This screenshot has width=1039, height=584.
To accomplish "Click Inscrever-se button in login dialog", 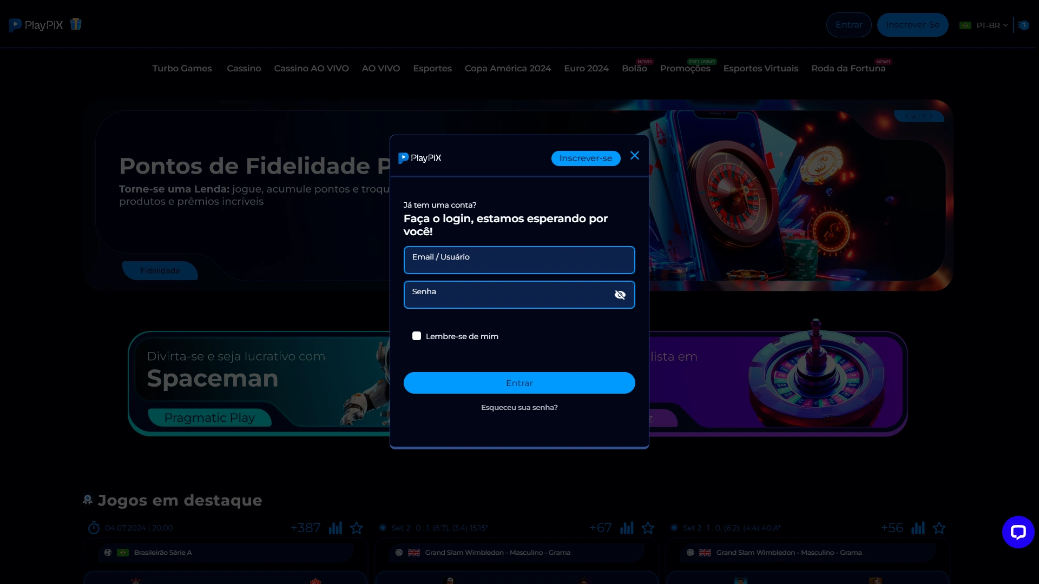I will [586, 158].
